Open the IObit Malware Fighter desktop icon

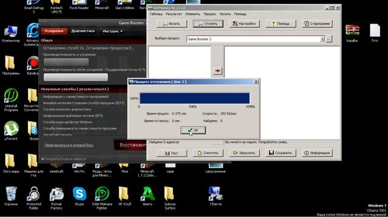tap(102, 198)
